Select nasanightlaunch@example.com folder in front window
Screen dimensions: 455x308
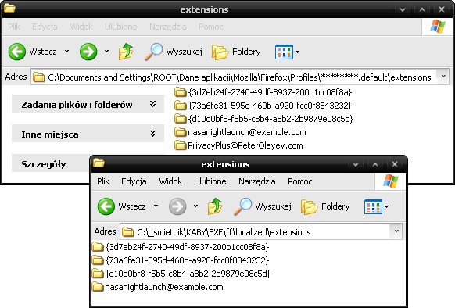(x=158, y=287)
